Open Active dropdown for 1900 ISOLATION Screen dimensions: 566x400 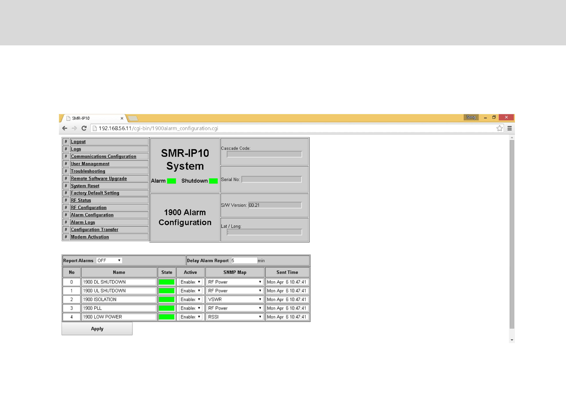(190, 299)
